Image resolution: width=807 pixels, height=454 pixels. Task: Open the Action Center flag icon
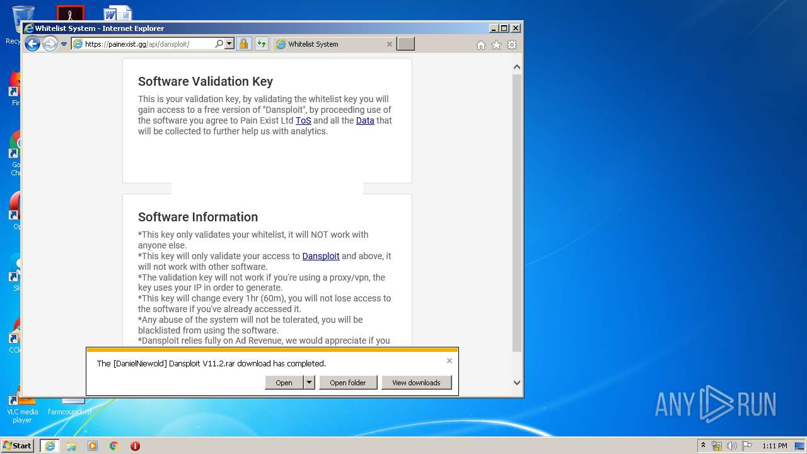tap(747, 446)
